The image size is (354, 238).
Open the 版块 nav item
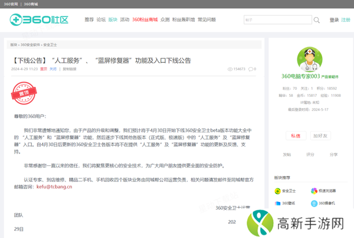[113, 19]
